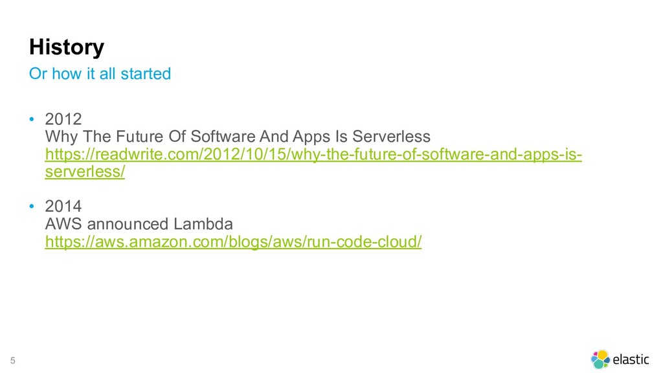Click the blue bullet beside 2012
Viewport: 663px width, 373px height.
(x=32, y=119)
